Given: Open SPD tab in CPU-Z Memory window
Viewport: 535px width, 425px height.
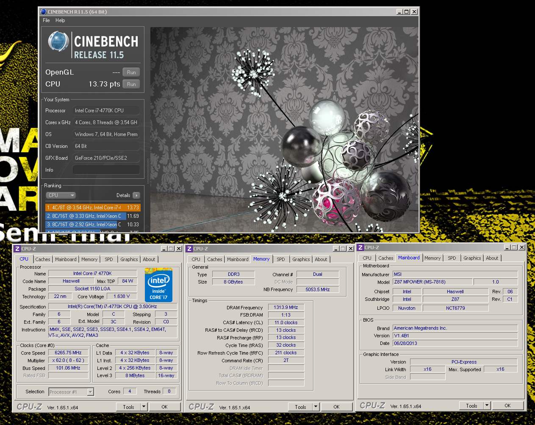Looking at the screenshot, I should (281, 259).
